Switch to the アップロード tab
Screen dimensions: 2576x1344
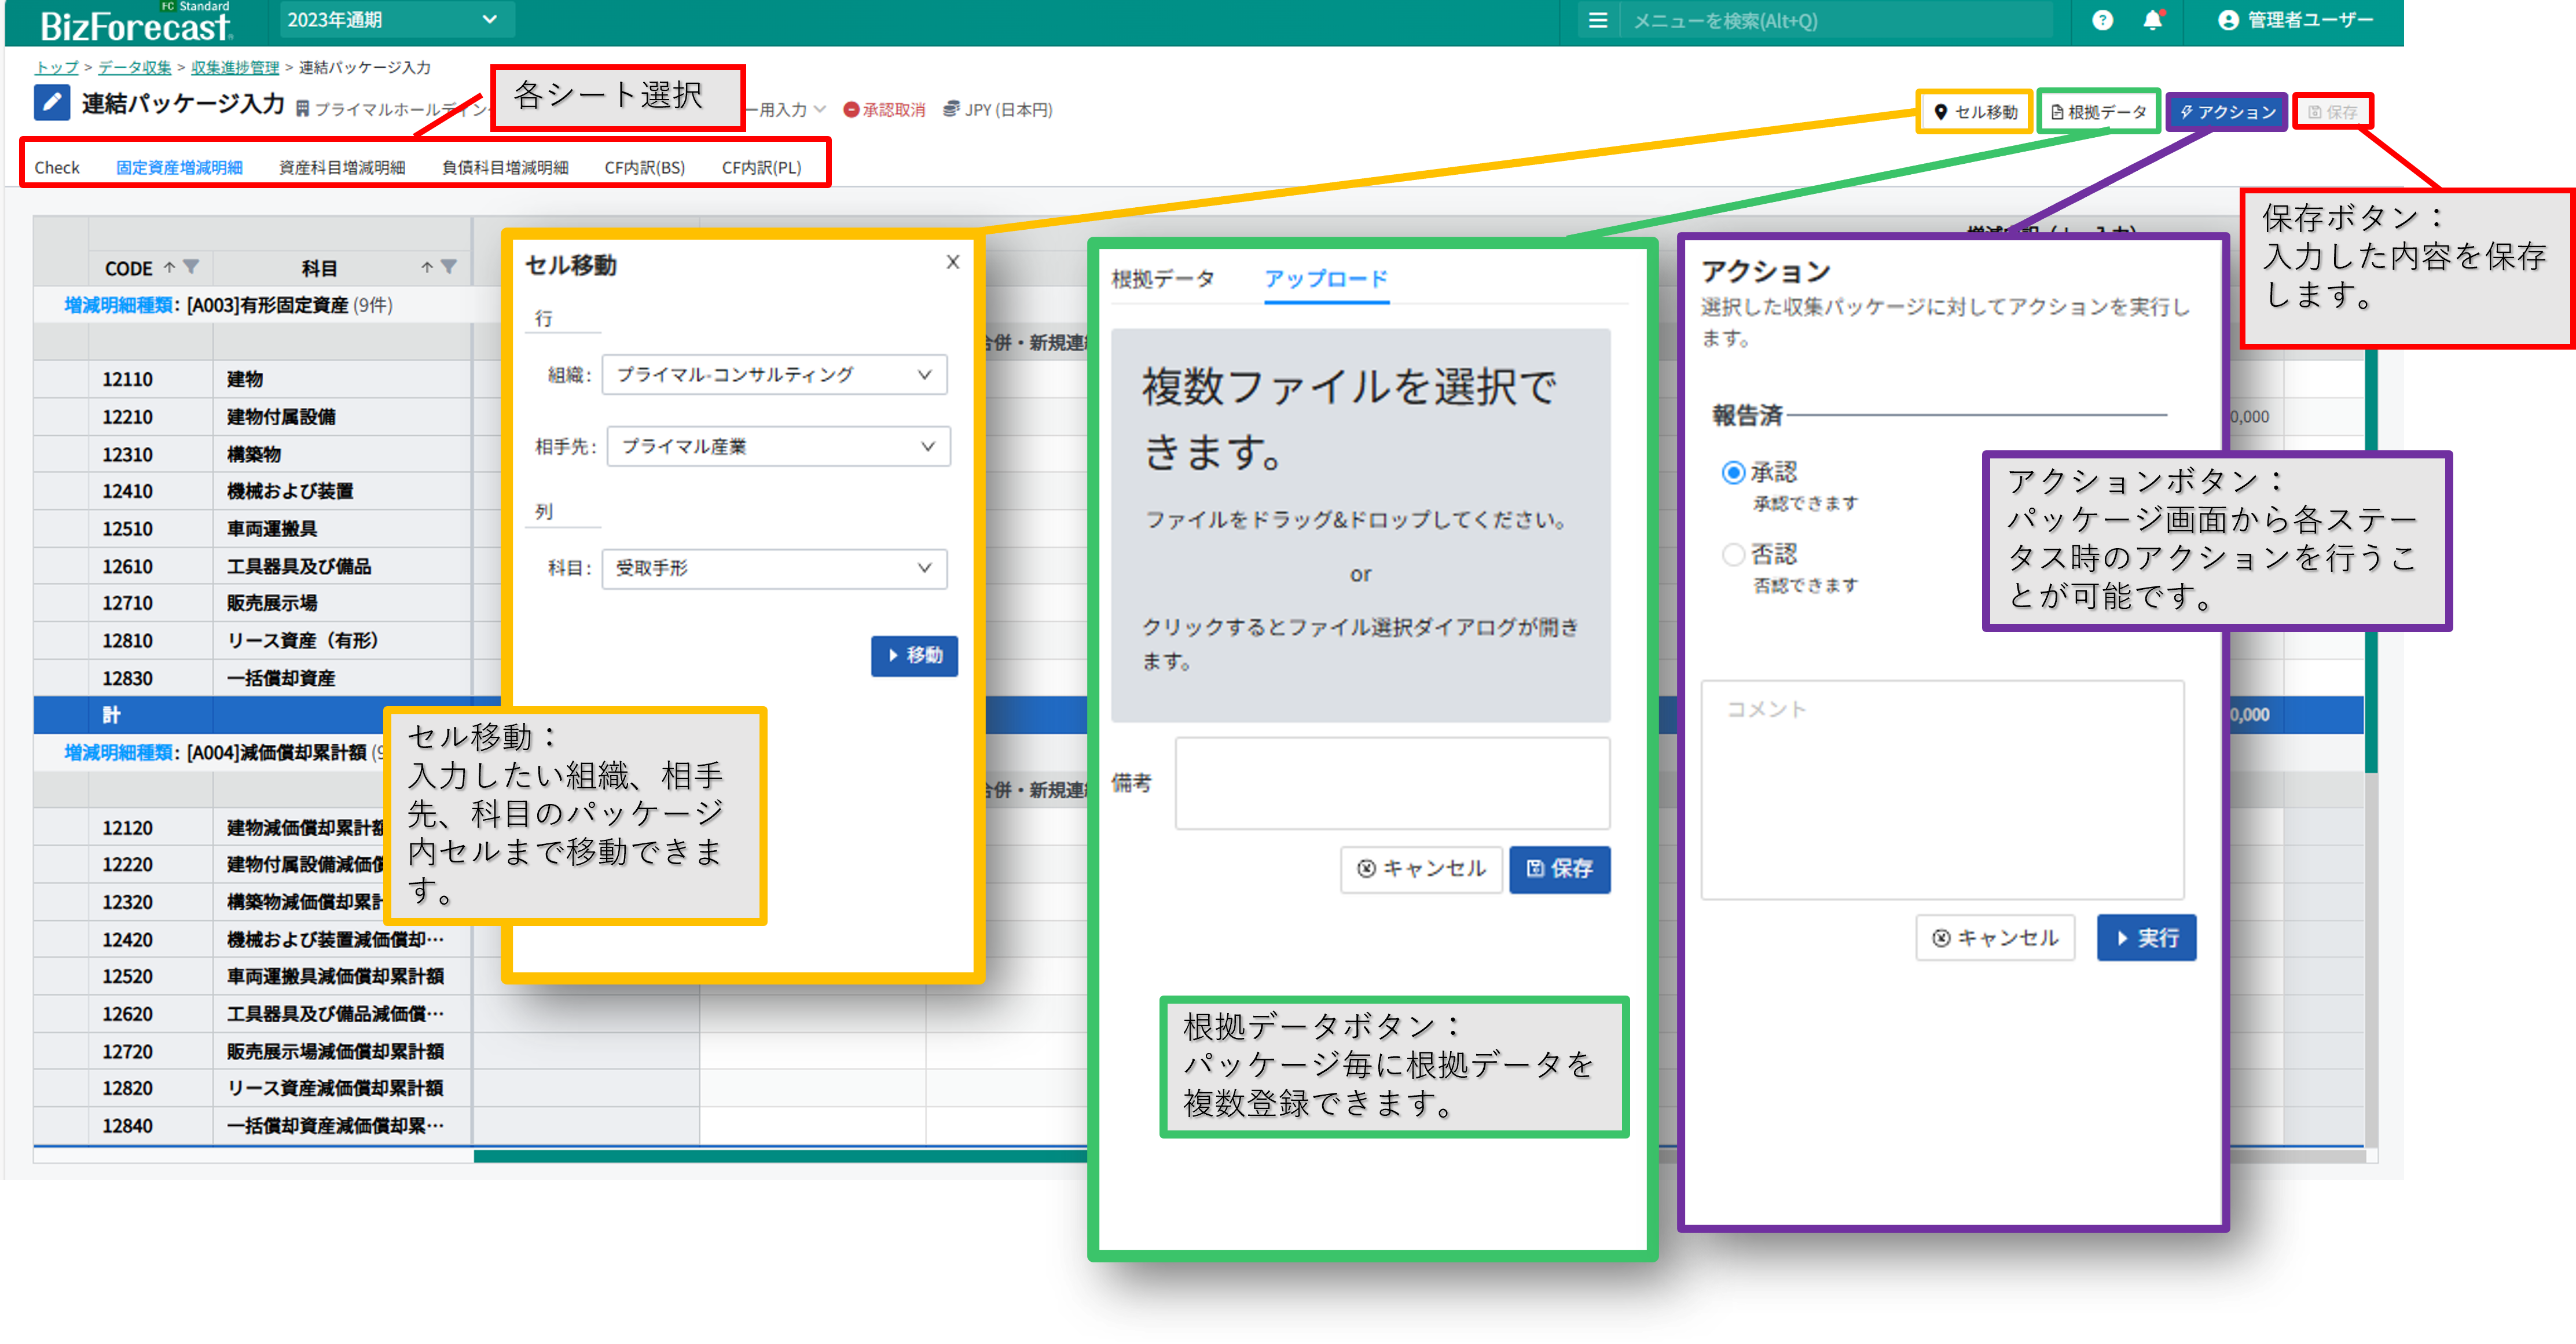[1326, 279]
